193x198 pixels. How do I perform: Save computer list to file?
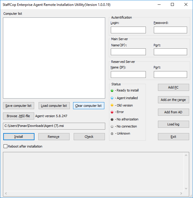pyautogui.click(x=18, y=106)
